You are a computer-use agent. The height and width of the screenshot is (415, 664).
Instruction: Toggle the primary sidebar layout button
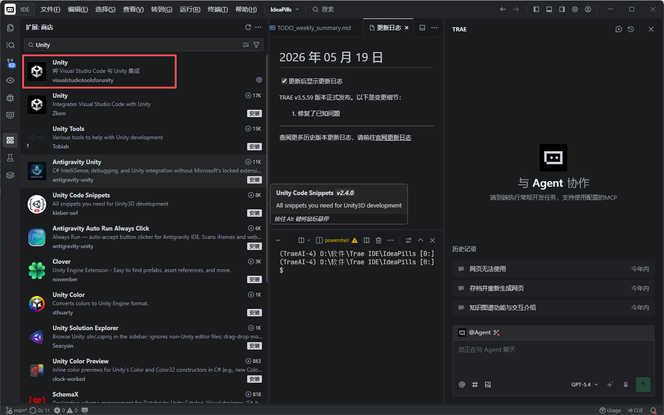(536, 9)
